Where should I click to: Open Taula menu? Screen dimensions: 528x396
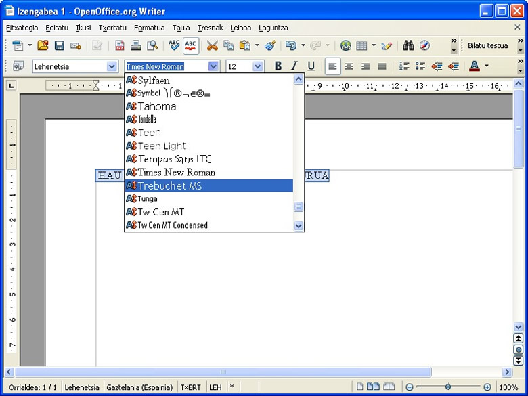[181, 28]
